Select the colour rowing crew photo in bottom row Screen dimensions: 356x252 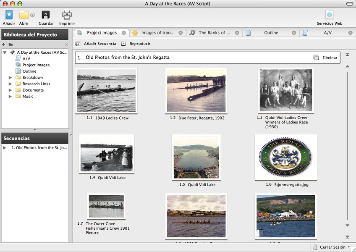coord(196,216)
